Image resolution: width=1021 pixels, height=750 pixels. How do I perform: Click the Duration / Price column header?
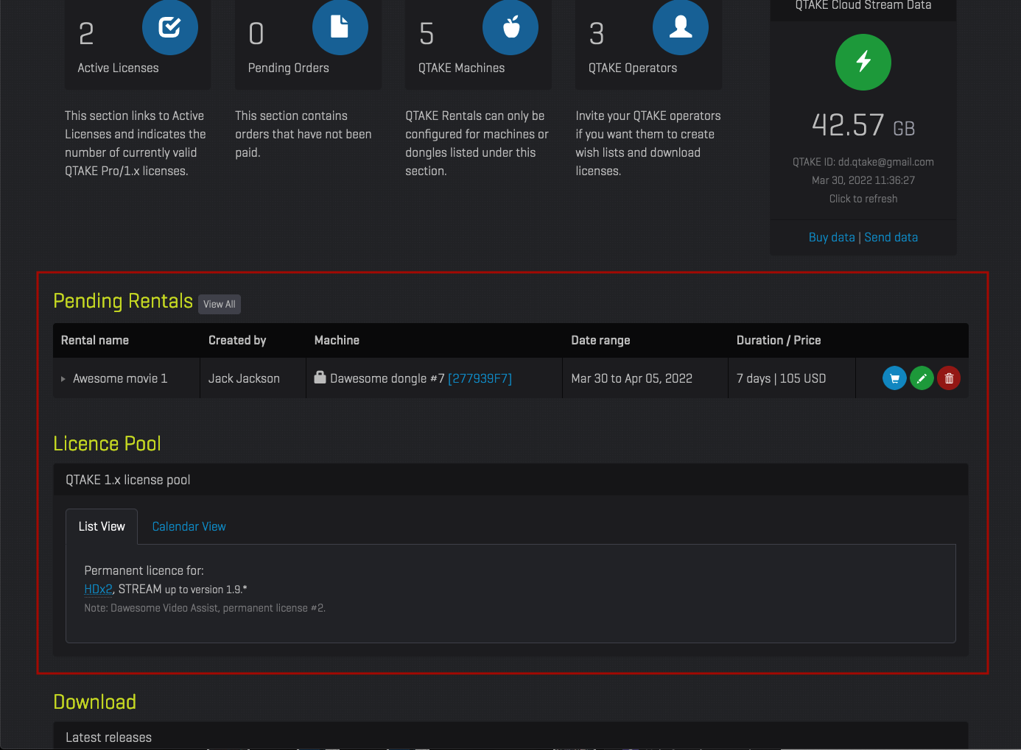pos(779,340)
